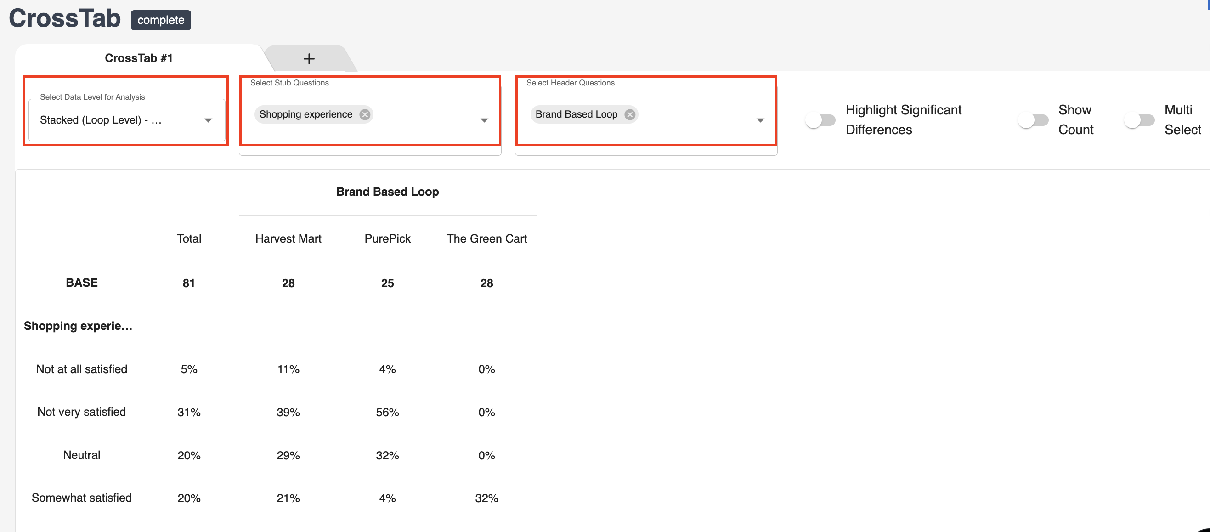Click the Not at all satisfied row label

click(x=82, y=369)
